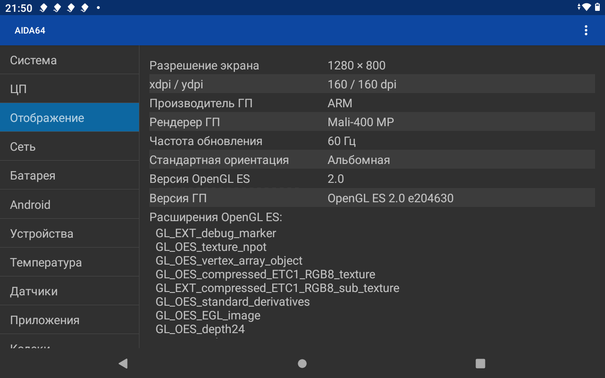The image size is (605, 378).
Task: Click the Разрешение экрана row
Action: (x=372, y=66)
